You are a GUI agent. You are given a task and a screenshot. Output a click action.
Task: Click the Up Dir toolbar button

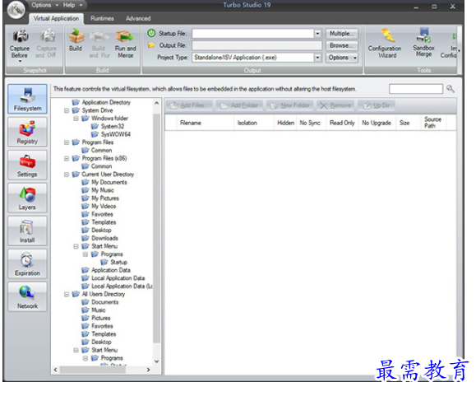pyautogui.click(x=377, y=105)
